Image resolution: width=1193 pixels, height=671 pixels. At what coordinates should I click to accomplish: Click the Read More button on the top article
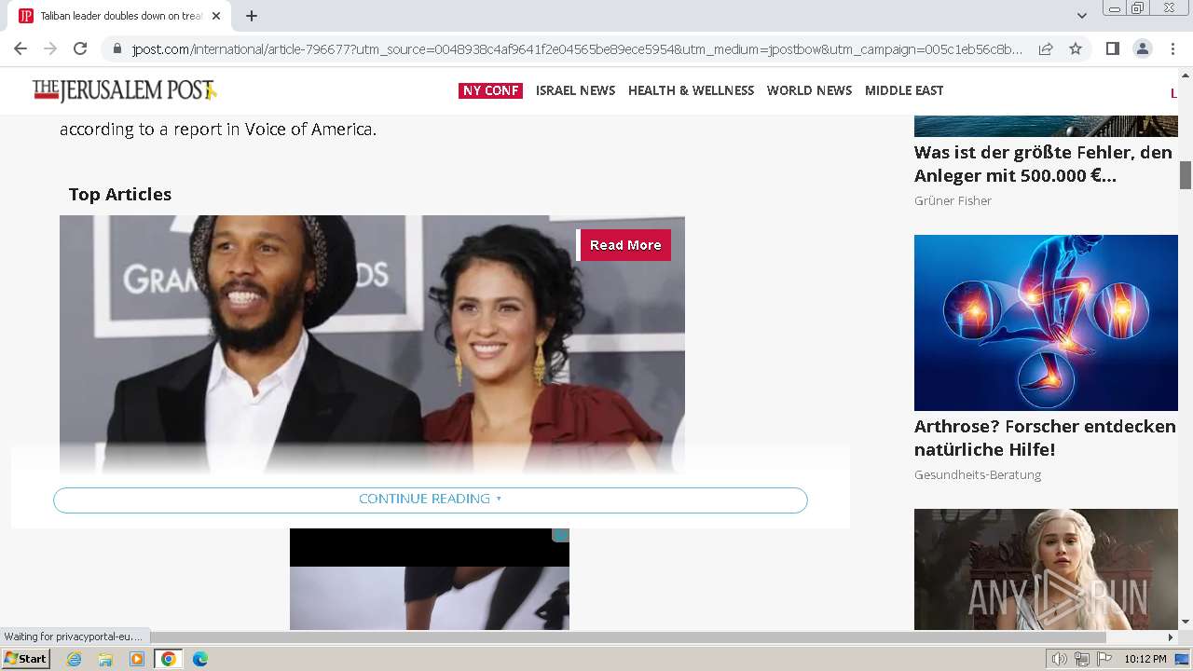point(624,245)
